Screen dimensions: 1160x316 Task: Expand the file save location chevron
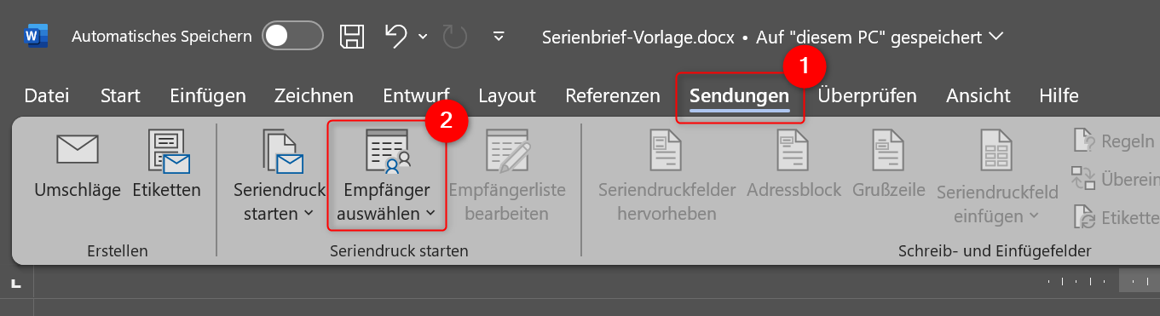[x=996, y=37]
